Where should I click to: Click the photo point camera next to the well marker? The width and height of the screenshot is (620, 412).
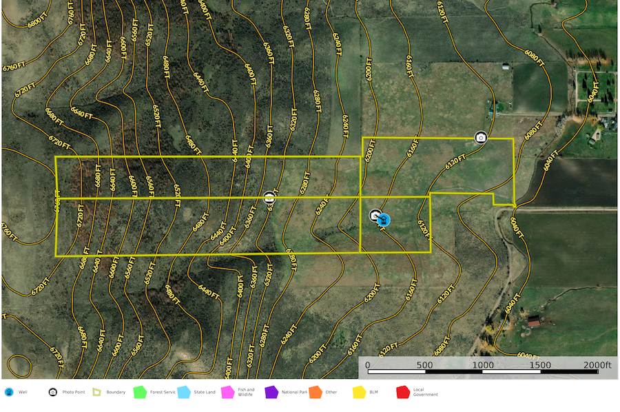tap(375, 216)
